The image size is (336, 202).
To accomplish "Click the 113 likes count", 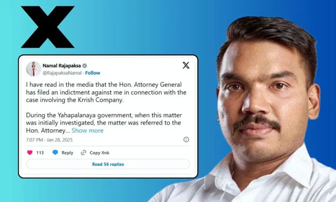I will pos(40,152).
